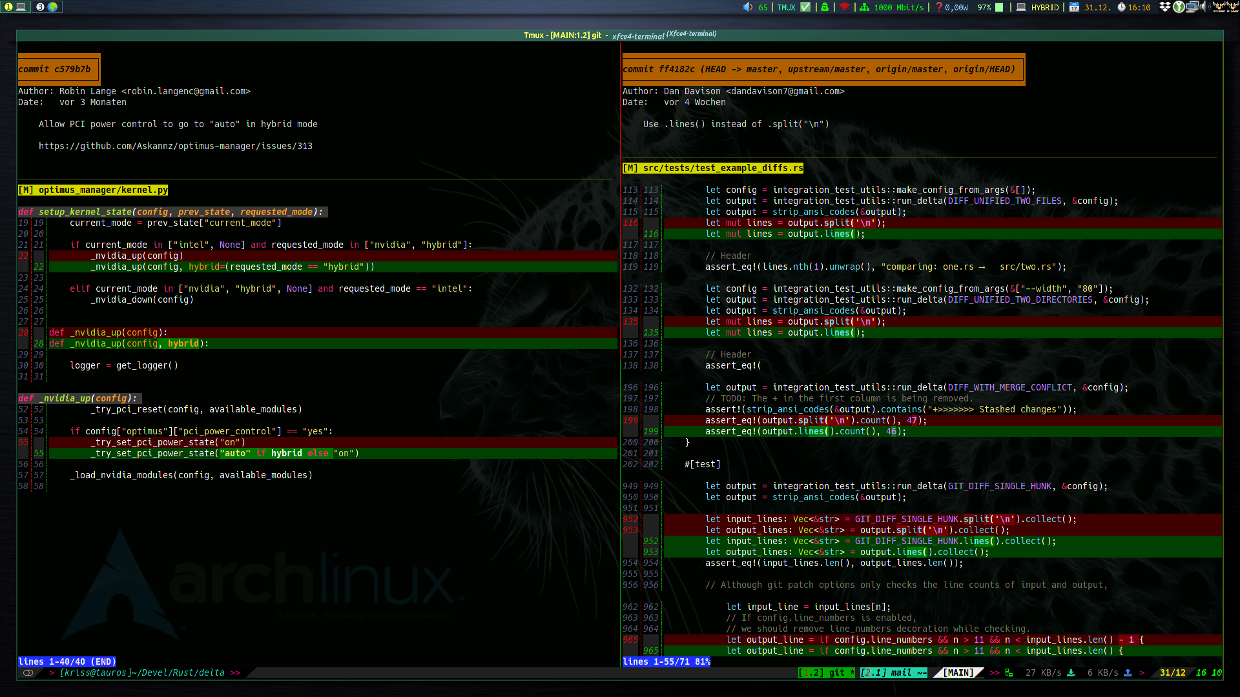Click the upload arrow icon near 6 KB/s
The width and height of the screenshot is (1240, 697).
tap(1128, 673)
